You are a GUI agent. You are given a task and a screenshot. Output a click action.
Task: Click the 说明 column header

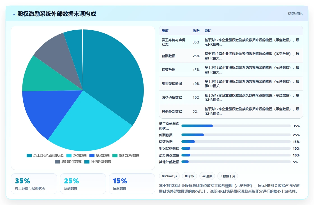pyautogui.click(x=208, y=31)
